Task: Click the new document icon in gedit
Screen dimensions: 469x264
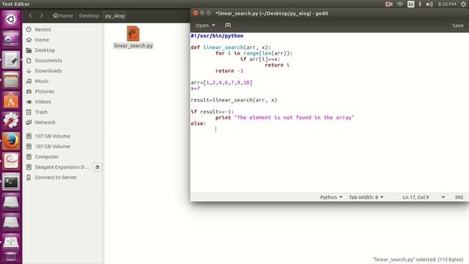Action: [228, 26]
